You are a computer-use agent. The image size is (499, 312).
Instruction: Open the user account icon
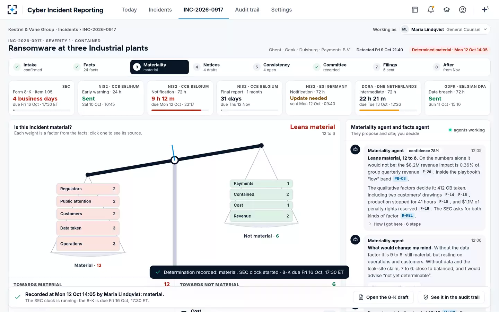(x=463, y=10)
